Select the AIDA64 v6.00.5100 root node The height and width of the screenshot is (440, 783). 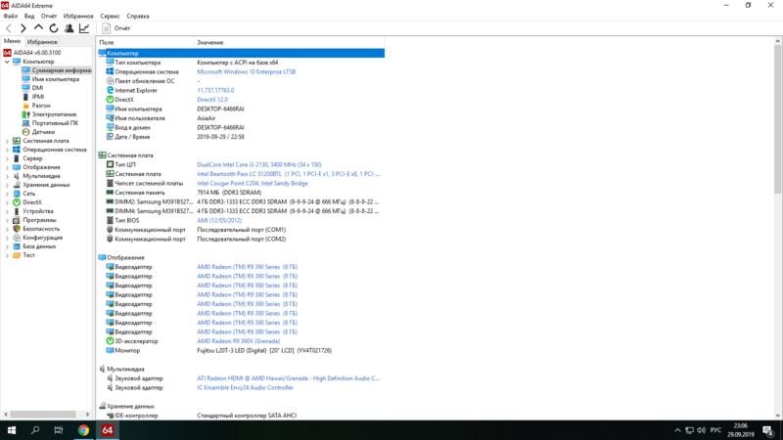(37, 53)
